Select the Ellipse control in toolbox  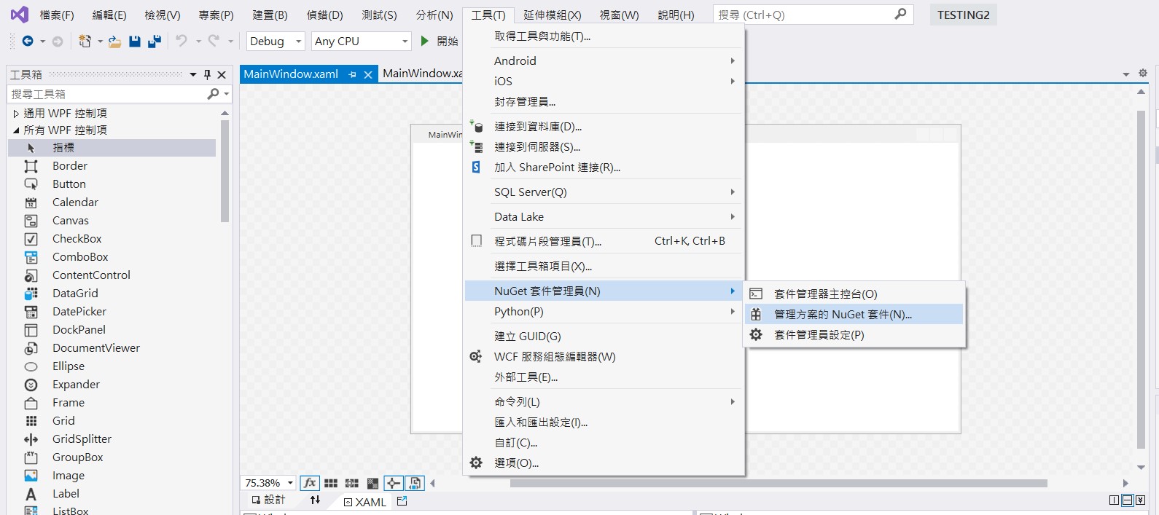(x=112, y=366)
